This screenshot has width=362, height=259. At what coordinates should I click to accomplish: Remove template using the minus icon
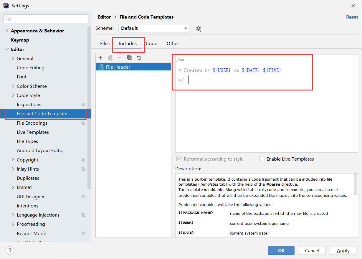tap(120, 58)
